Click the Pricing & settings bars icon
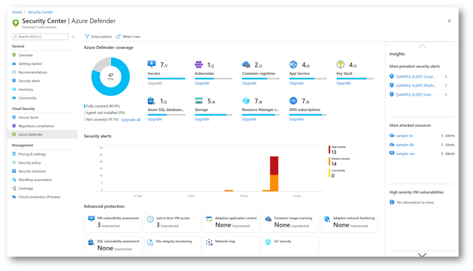Screen dimensions: 473x271 tap(14, 154)
